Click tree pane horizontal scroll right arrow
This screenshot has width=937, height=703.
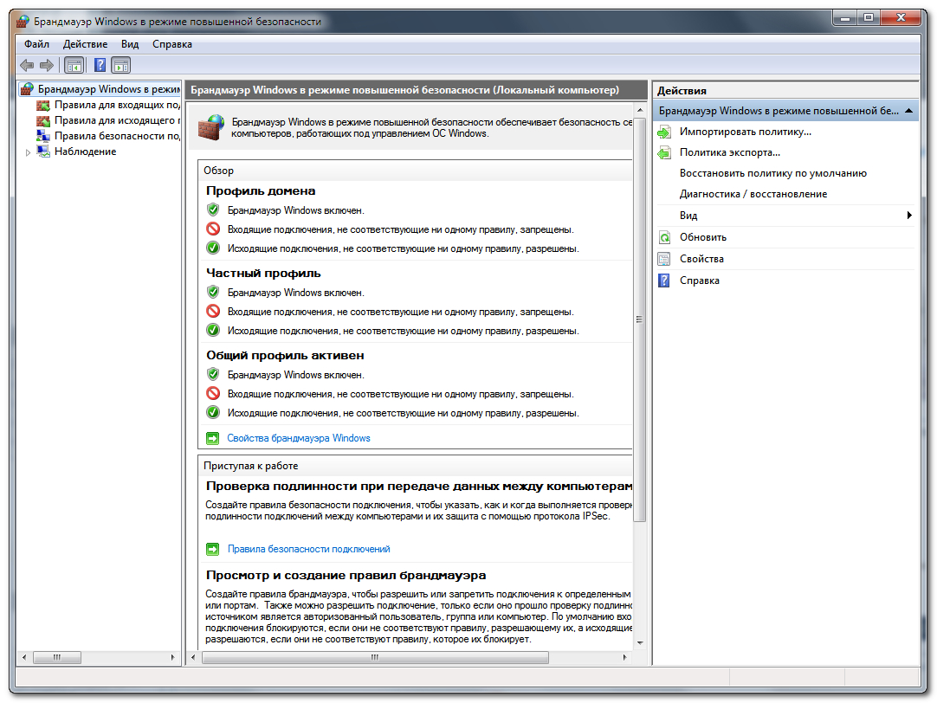(172, 658)
